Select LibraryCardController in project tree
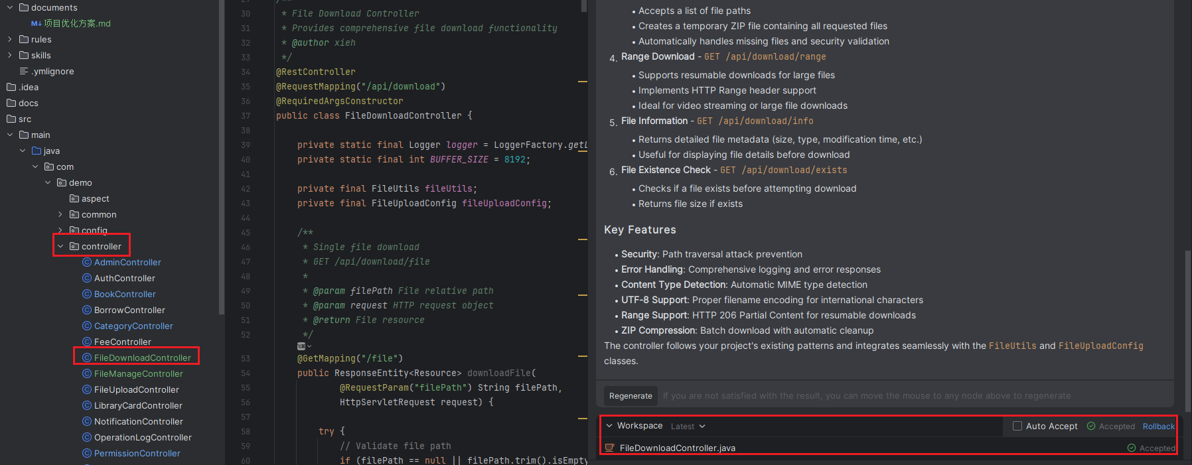1192x465 pixels. pyautogui.click(x=138, y=405)
